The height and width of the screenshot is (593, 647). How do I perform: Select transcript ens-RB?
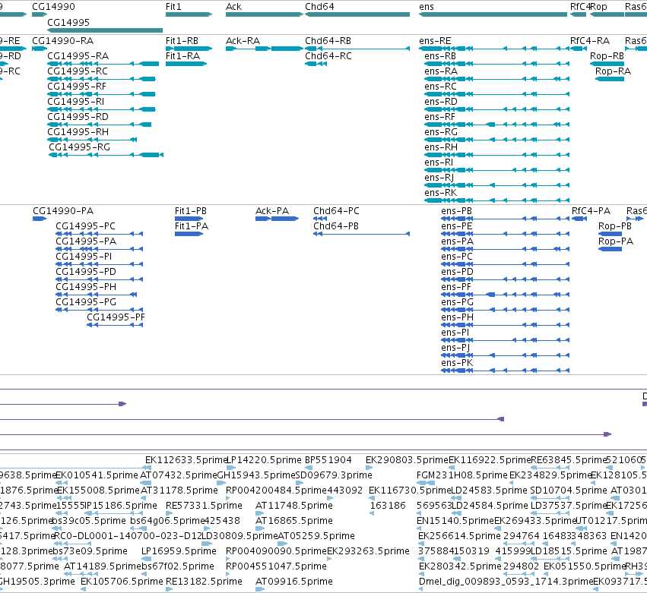click(x=496, y=64)
